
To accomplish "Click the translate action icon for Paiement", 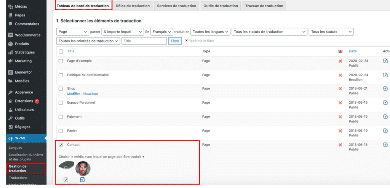I will [385, 117].
